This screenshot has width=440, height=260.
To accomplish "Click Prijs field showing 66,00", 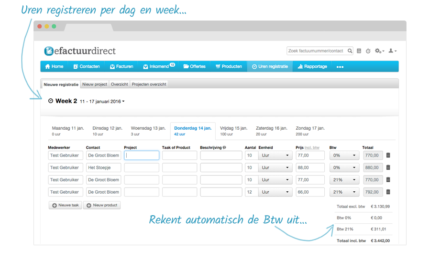I will click(310, 192).
